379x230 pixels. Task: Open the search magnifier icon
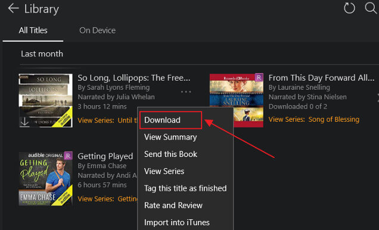pos(370,8)
